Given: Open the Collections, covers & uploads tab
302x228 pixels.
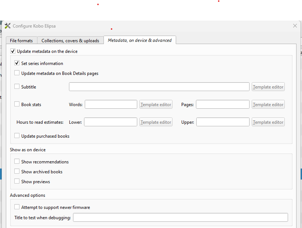Looking at the screenshot, I should coord(70,40).
